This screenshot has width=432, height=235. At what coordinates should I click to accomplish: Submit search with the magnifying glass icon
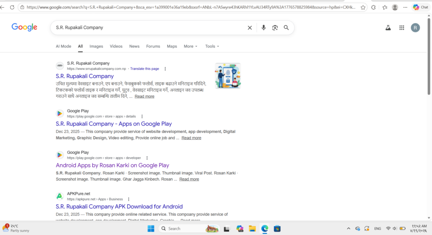tap(286, 27)
